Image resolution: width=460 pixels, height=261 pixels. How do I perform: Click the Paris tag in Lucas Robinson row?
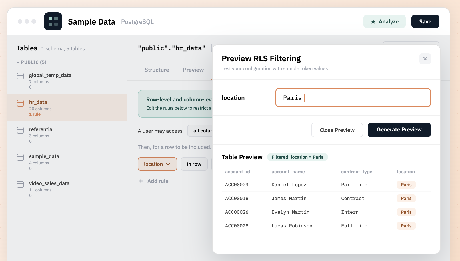click(406, 226)
